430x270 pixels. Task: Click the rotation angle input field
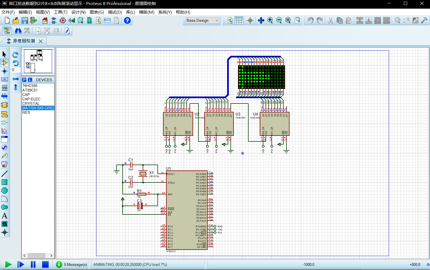[16, 70]
